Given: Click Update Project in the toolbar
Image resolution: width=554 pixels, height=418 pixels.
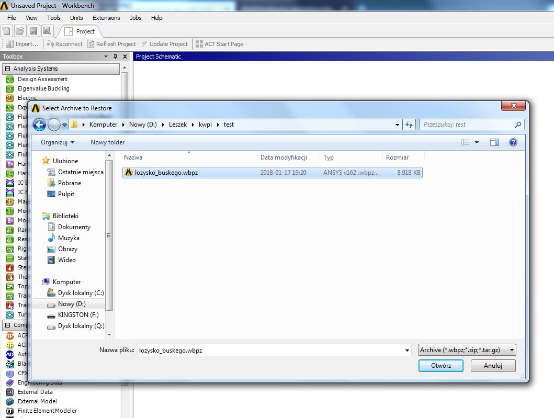Looking at the screenshot, I should point(165,44).
